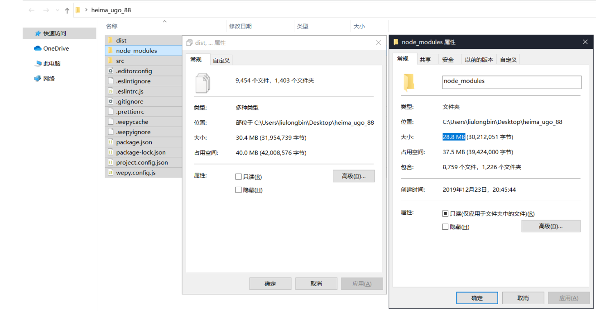Viewport: 596px width, 311px height.
Task: Open 以前的版本 tab in node_modules properties
Action: click(479, 60)
